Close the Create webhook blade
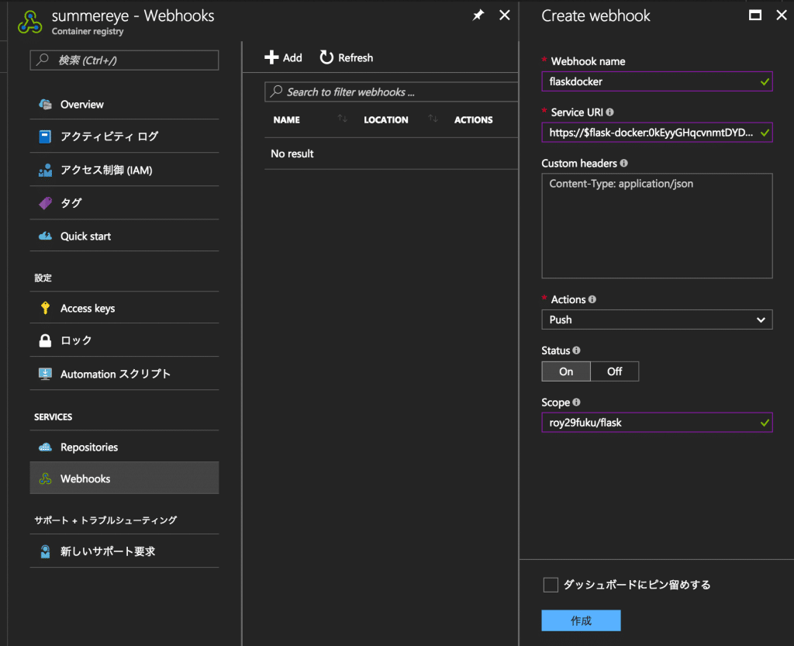 (782, 16)
